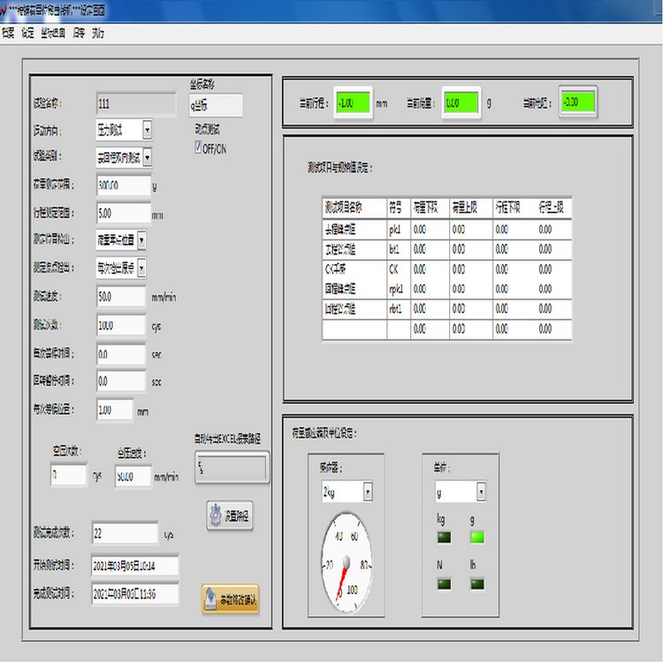
Task: Click the 符号 column header
Action: pos(399,208)
